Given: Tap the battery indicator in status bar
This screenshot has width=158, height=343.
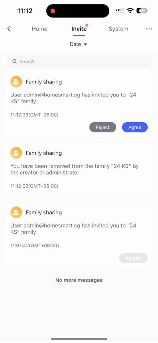Looking at the screenshot, I should 142,10.
